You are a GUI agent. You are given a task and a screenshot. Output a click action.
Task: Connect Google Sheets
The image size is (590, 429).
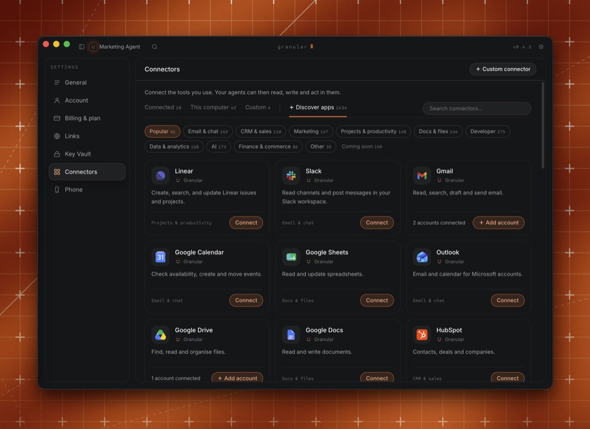click(377, 300)
